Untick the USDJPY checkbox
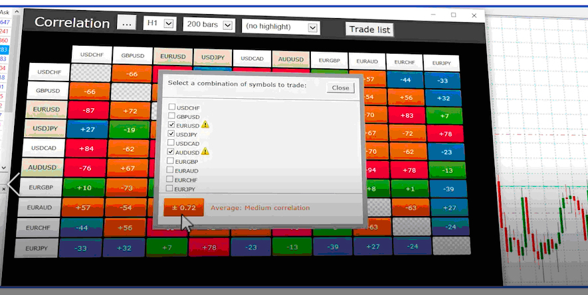 (x=171, y=134)
